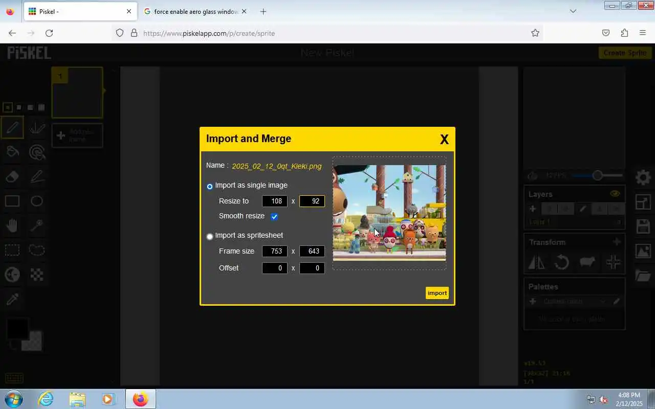Select the Color picker eyedropper tool

point(12,299)
